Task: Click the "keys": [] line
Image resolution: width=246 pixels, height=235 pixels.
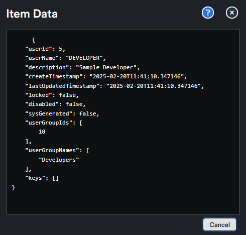Action: 42,178
